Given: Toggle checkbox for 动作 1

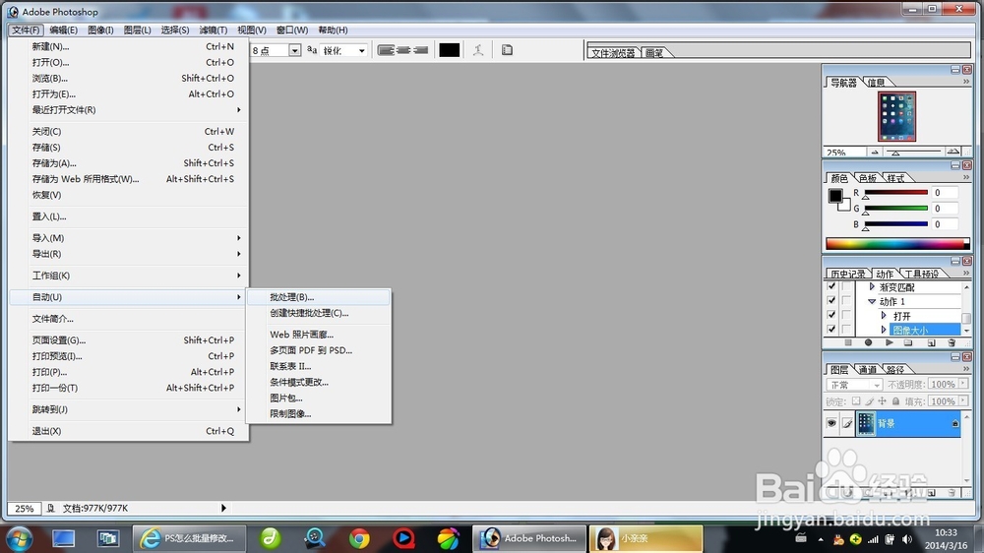Looking at the screenshot, I should click(831, 301).
